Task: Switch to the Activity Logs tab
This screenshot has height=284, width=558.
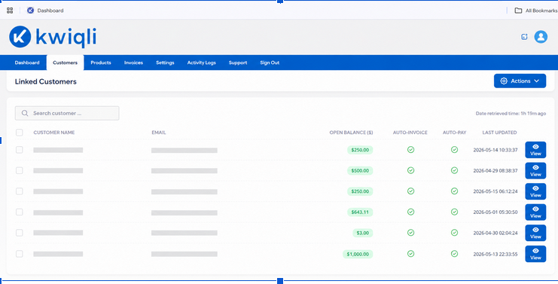Action: click(x=201, y=63)
